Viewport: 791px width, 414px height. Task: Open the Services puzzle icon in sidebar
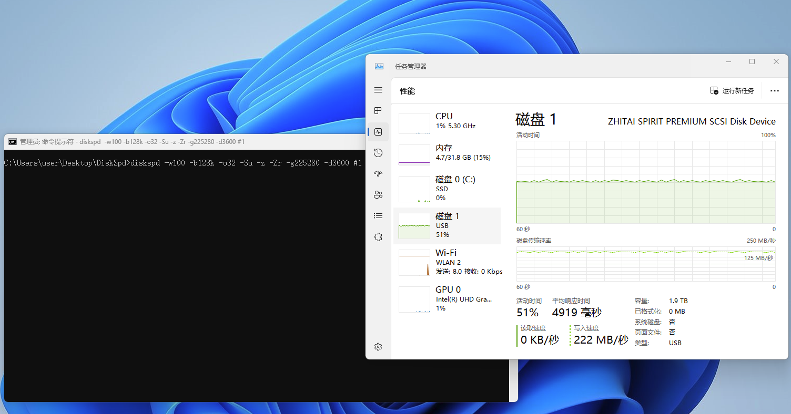click(x=378, y=237)
